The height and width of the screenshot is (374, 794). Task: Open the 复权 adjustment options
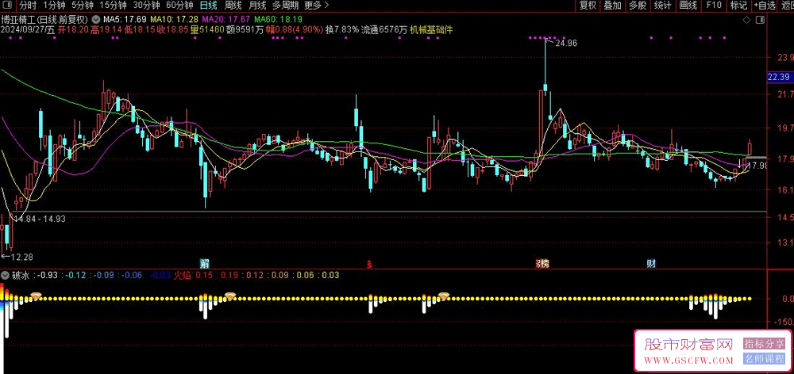click(x=588, y=6)
